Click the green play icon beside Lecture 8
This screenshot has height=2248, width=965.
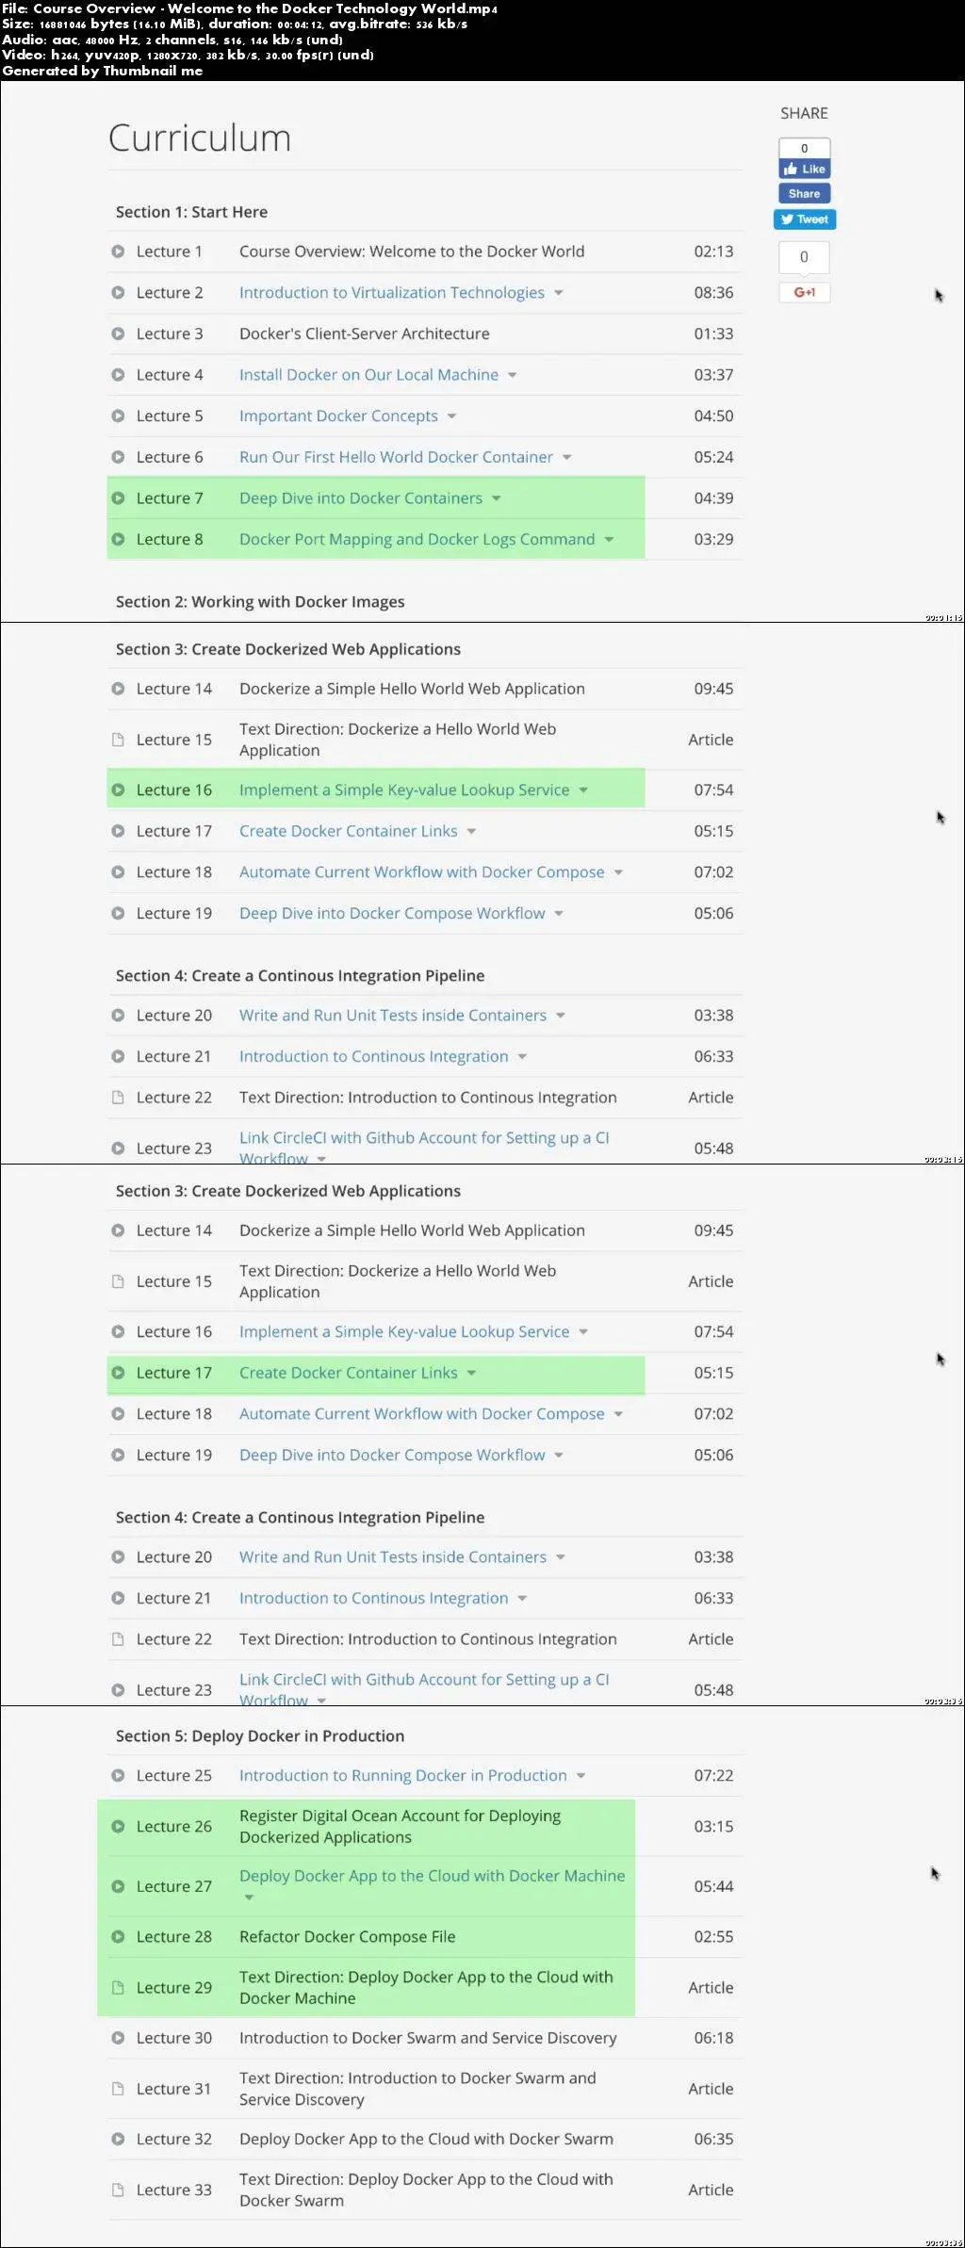point(118,539)
